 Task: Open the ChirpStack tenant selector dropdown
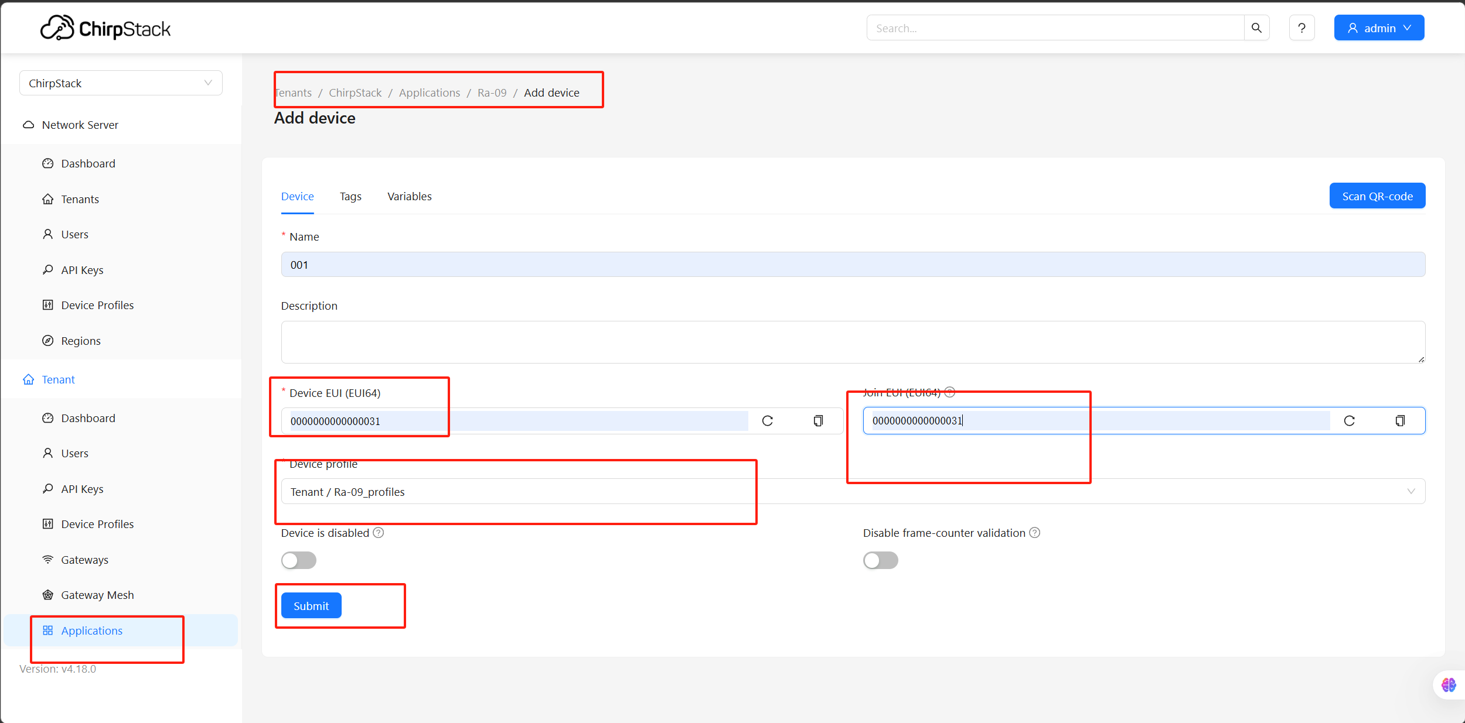click(121, 83)
